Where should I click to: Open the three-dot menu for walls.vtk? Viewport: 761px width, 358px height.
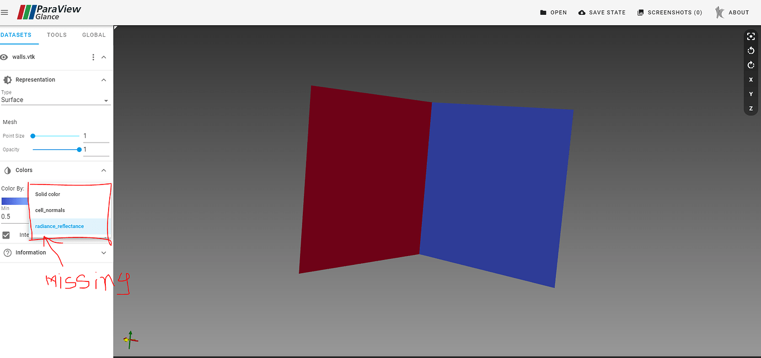pyautogui.click(x=93, y=57)
